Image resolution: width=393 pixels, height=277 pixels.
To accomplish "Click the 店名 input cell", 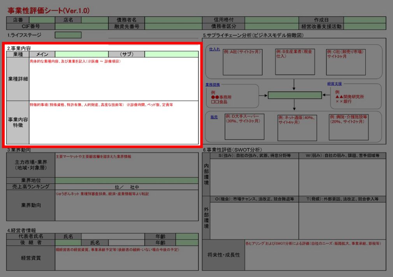I will point(95,20).
